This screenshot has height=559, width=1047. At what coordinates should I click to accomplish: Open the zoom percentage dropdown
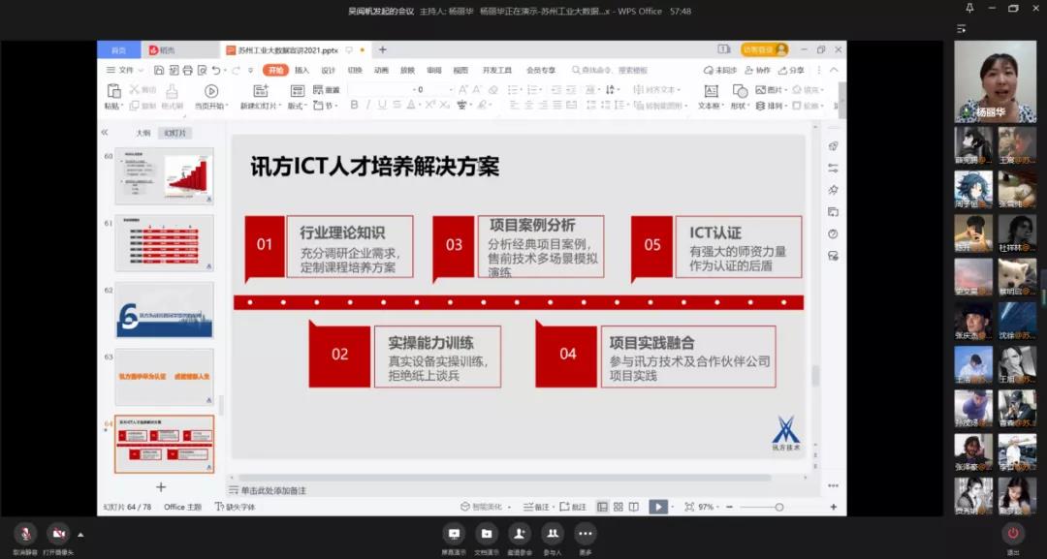tap(709, 505)
